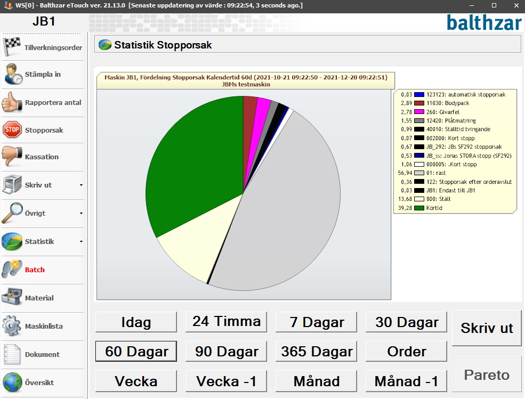The width and height of the screenshot is (525, 399).
Task: Expand the Statistik sidebar dropdown arrow
Action: (81, 242)
